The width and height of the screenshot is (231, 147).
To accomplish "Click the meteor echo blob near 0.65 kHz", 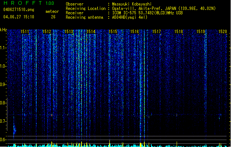I will 14,130.
